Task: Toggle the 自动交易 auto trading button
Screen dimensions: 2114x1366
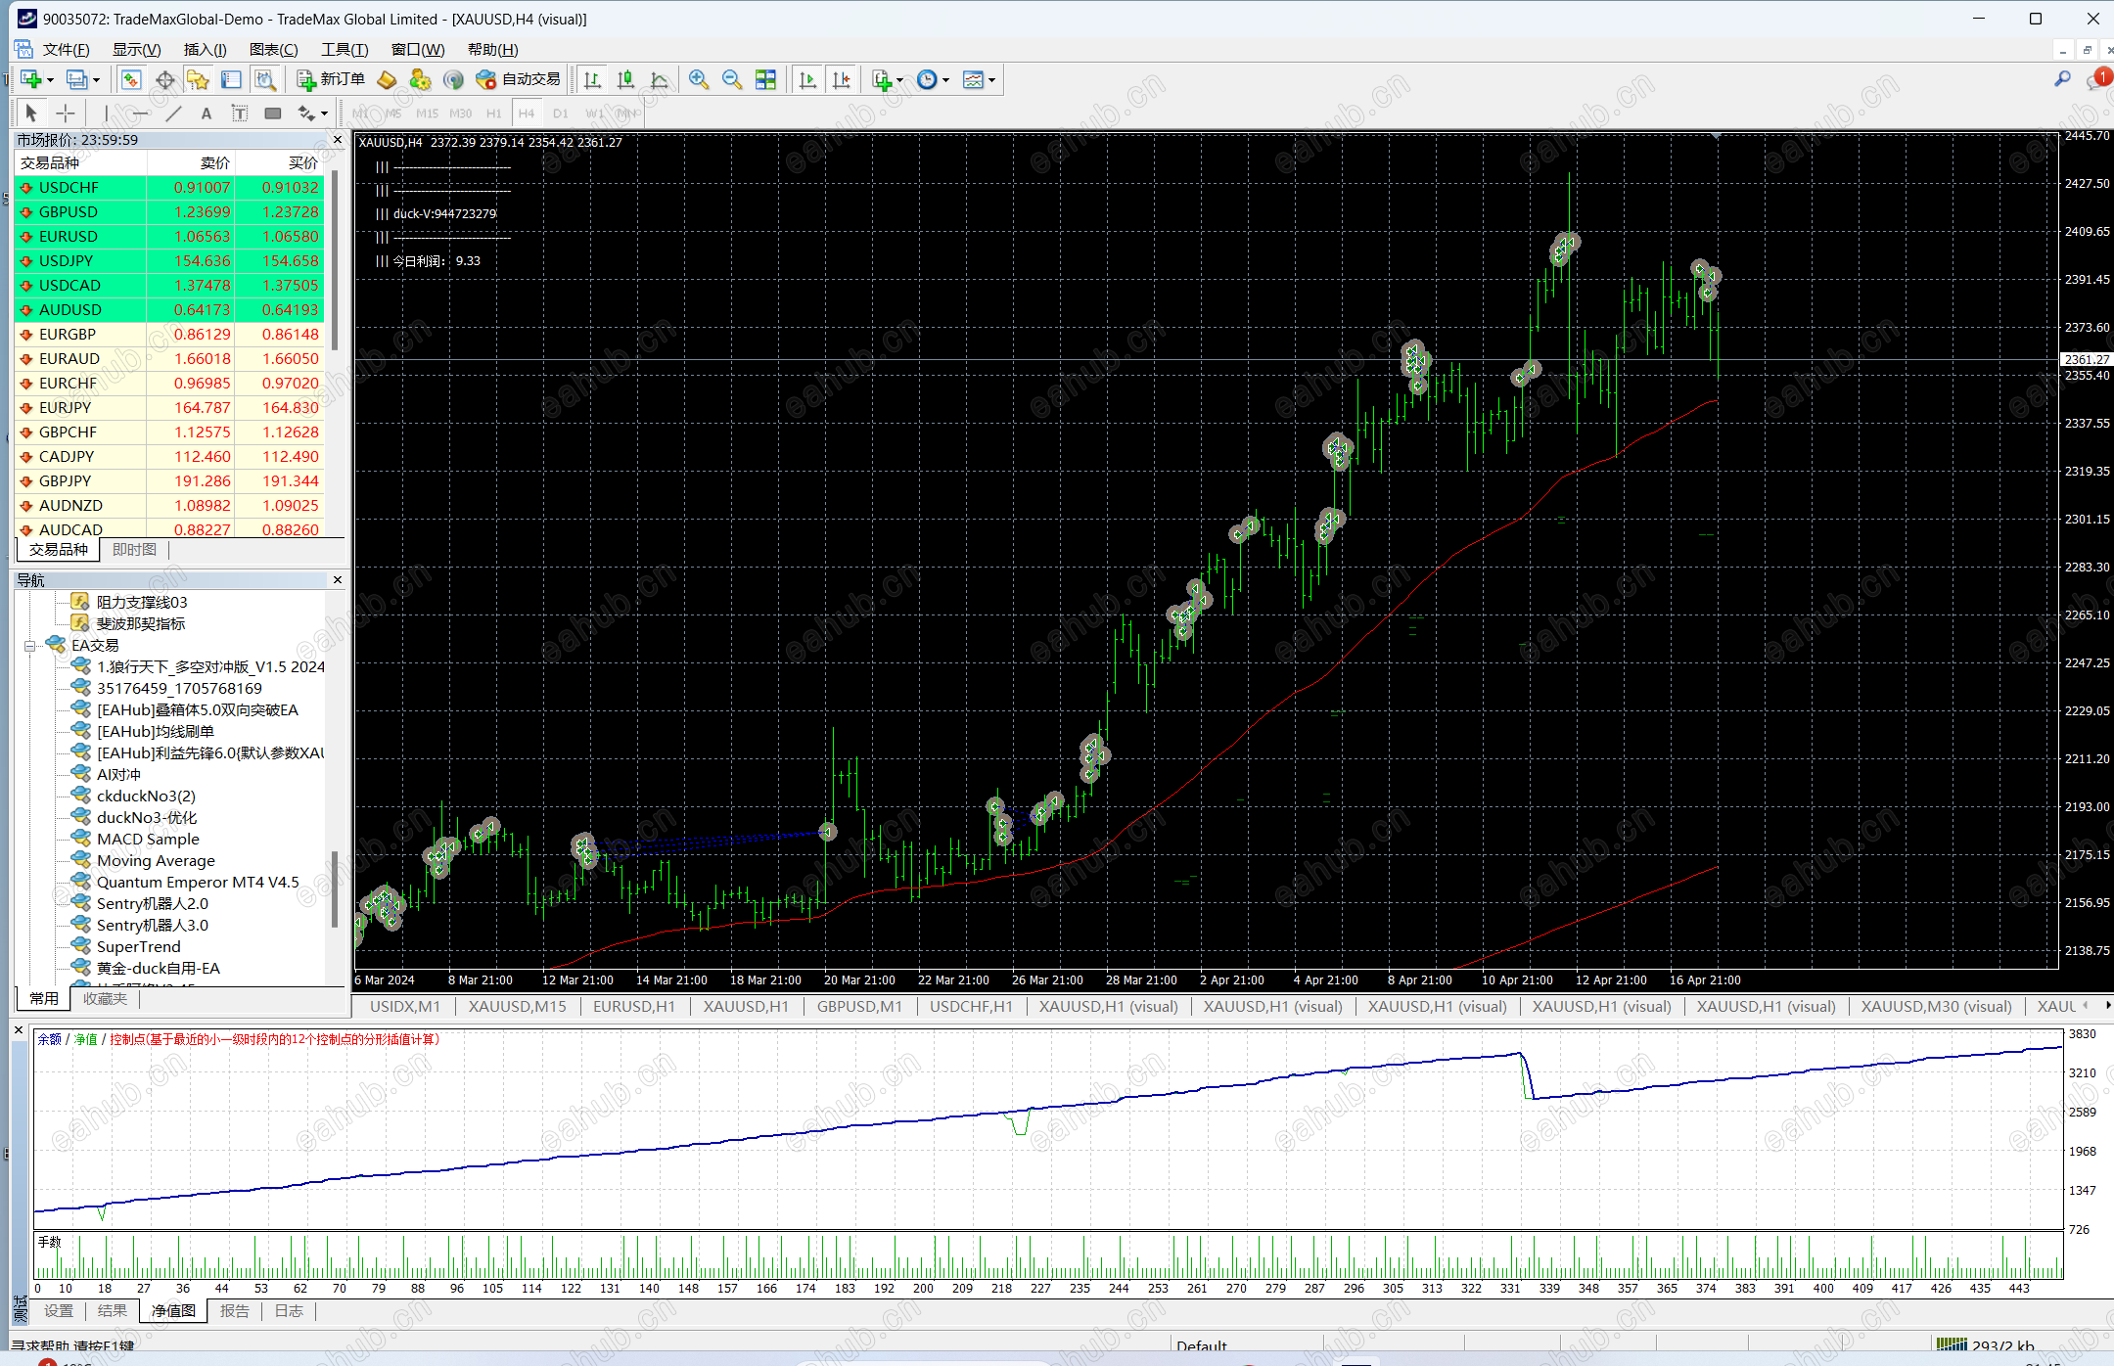Action: [x=518, y=79]
